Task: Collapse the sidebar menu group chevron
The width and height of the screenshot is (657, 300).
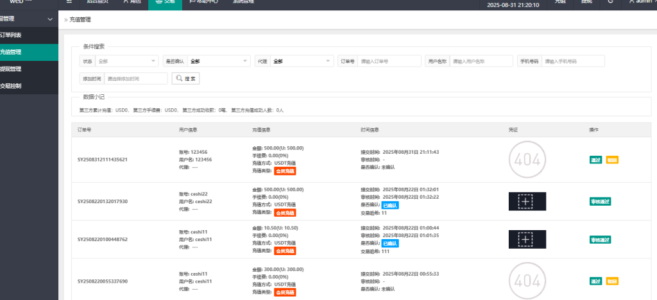Action: tap(50, 19)
